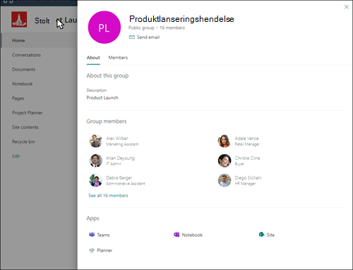Screen dimensions: 353x270
Task: Click the Send email link text
Action: click(148, 37)
